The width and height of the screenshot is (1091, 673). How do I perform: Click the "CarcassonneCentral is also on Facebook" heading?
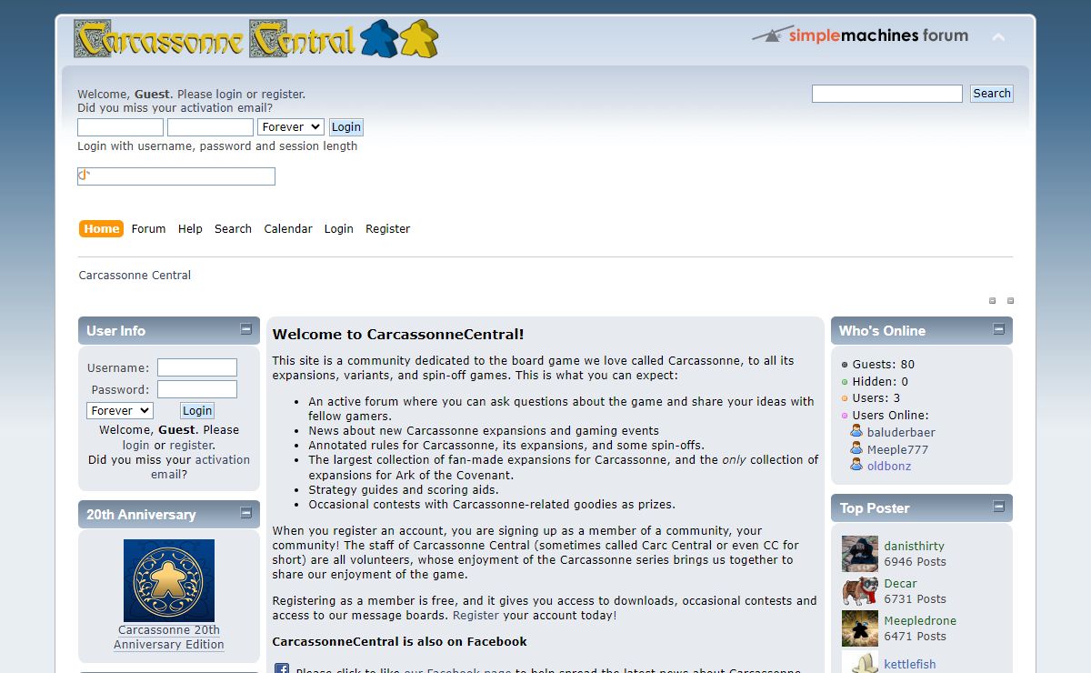[x=400, y=642]
